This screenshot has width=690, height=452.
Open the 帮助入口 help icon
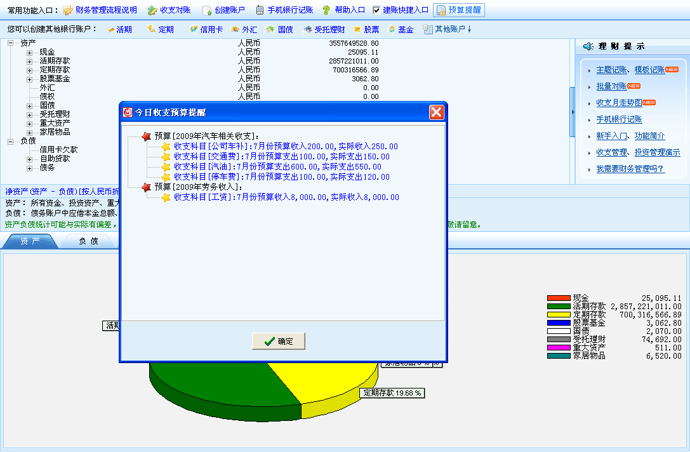coord(326,10)
